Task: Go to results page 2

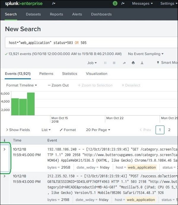Action: [169, 130]
